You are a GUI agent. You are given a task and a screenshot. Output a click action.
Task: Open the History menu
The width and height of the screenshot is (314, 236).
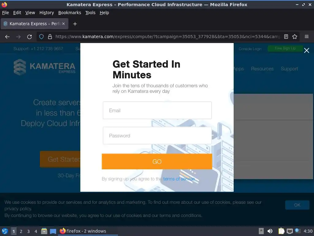47,13
